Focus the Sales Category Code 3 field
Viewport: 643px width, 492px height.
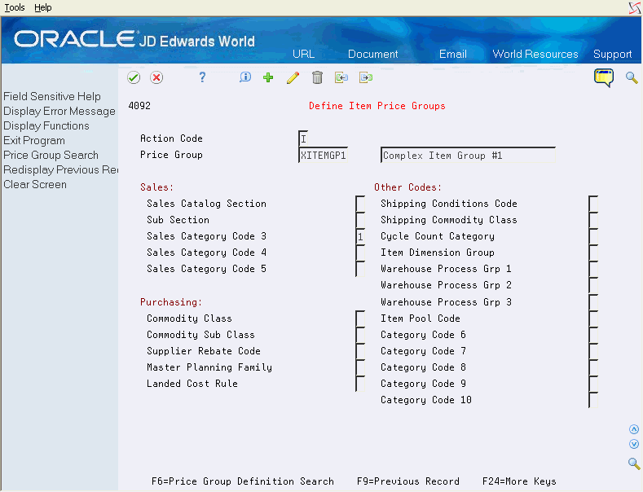click(360, 236)
